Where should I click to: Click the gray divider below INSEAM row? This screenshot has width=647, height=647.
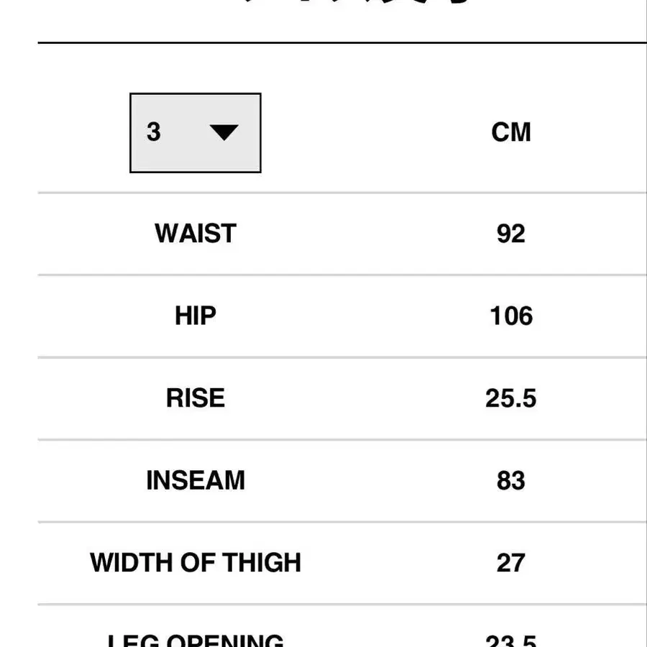342,522
